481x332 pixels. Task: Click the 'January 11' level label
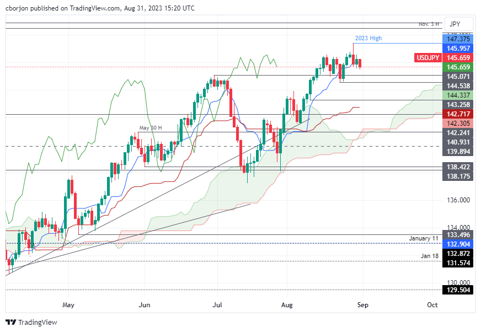click(424, 238)
